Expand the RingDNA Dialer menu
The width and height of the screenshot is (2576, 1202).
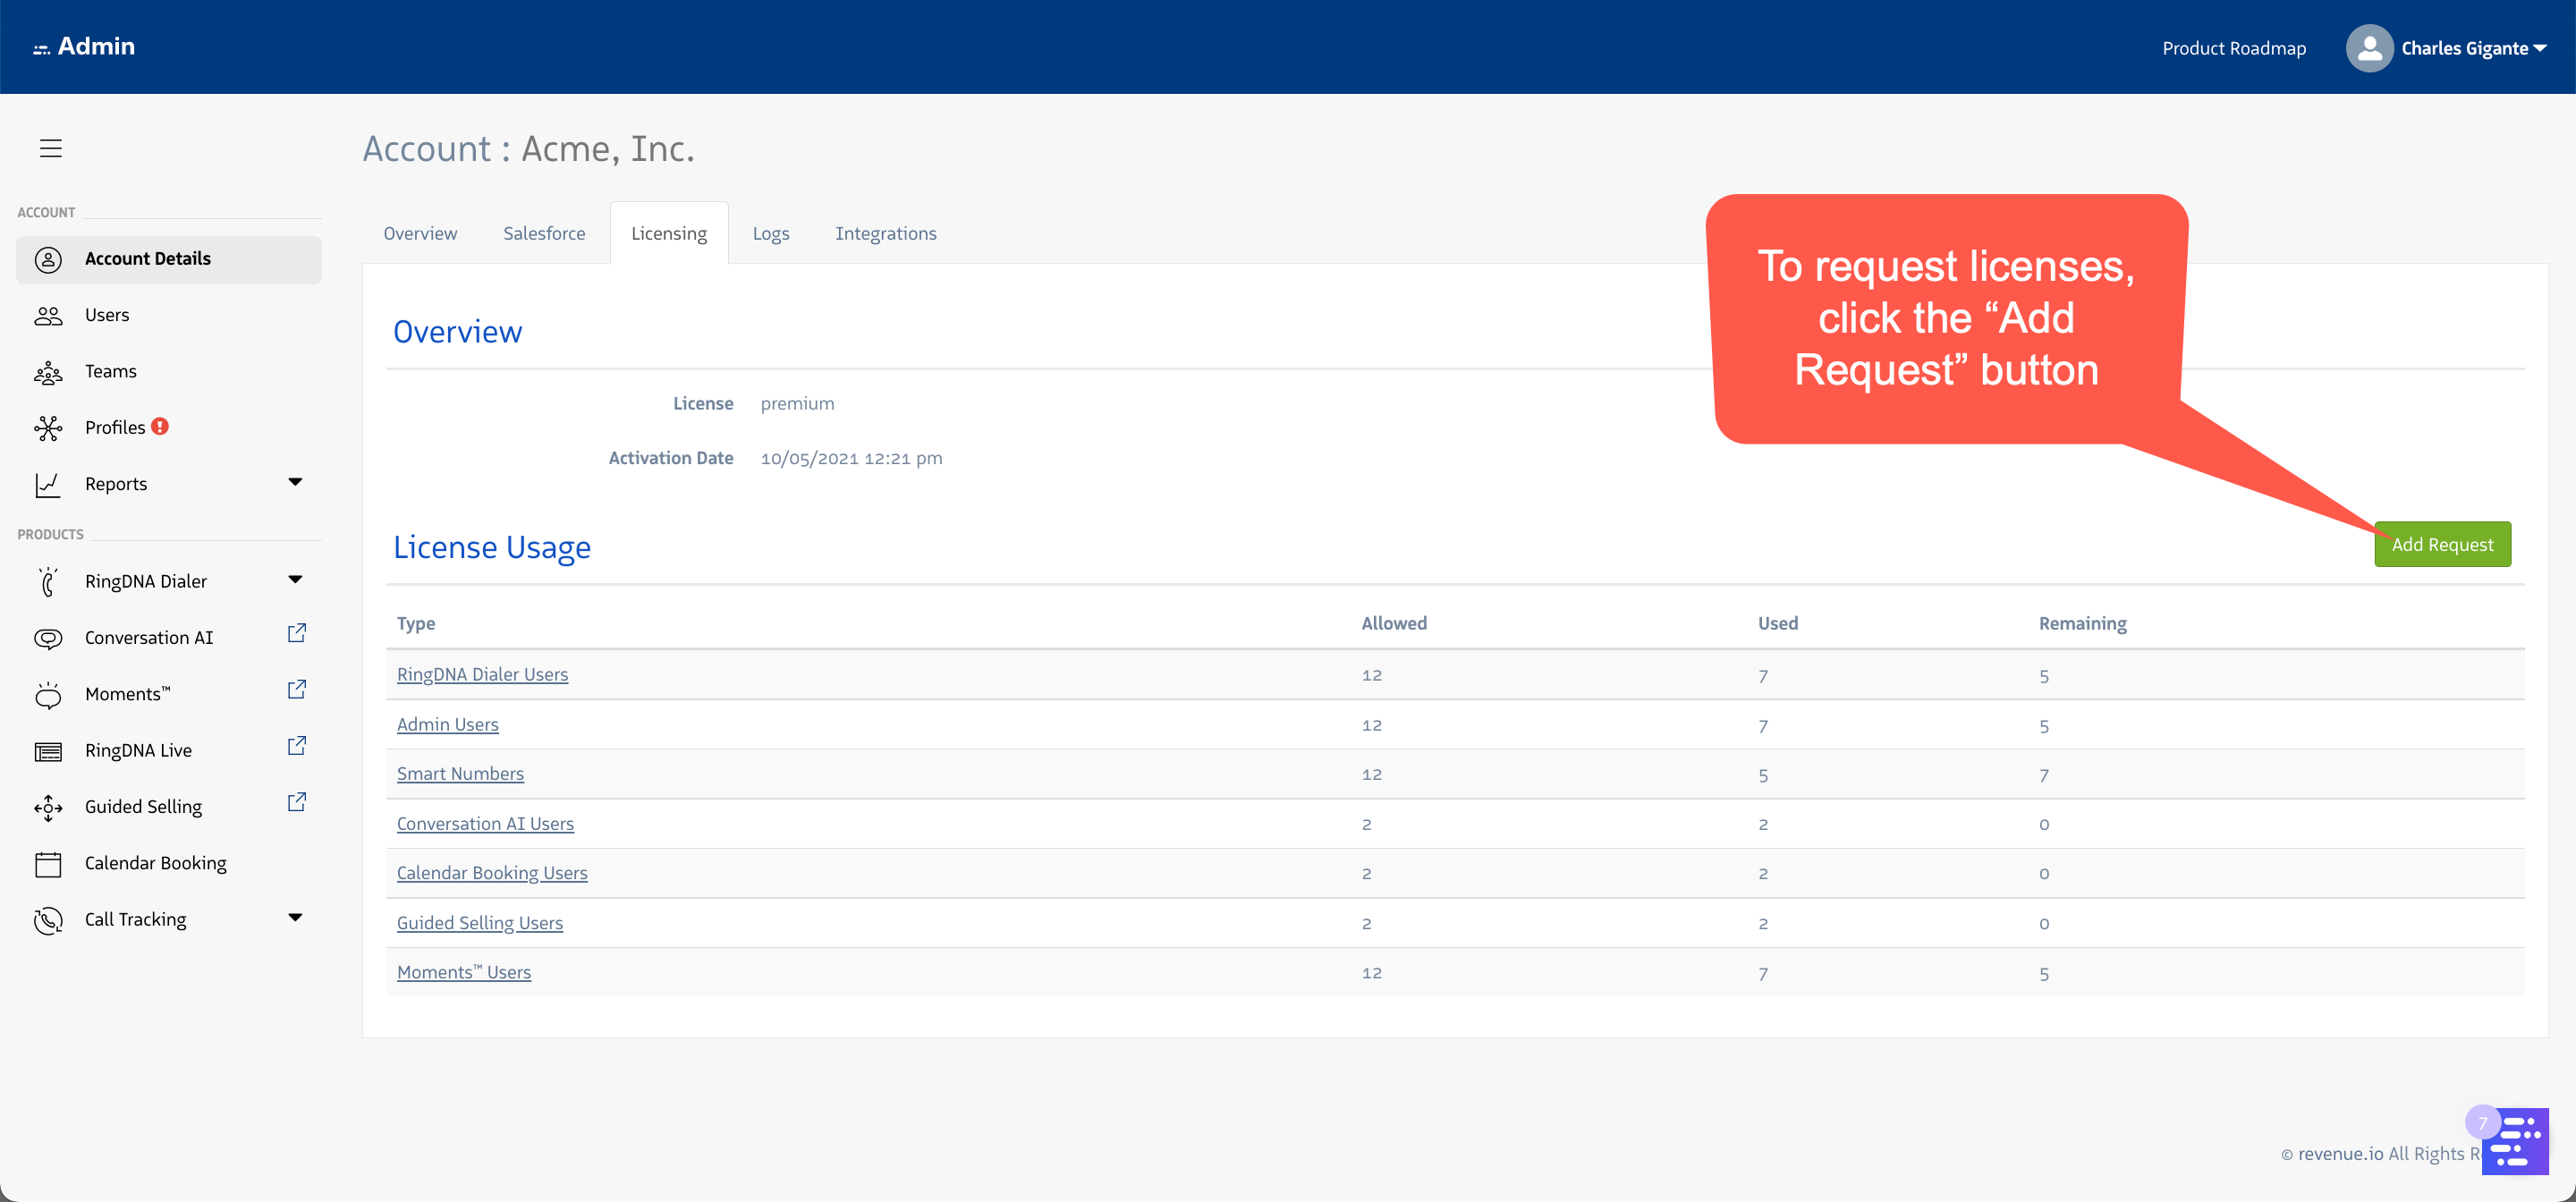click(295, 579)
